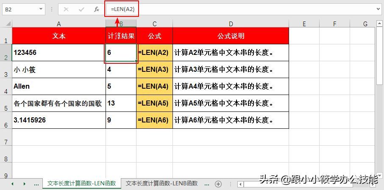Click formula cell =LEN(A6)
384x190 pixels.
155,120
